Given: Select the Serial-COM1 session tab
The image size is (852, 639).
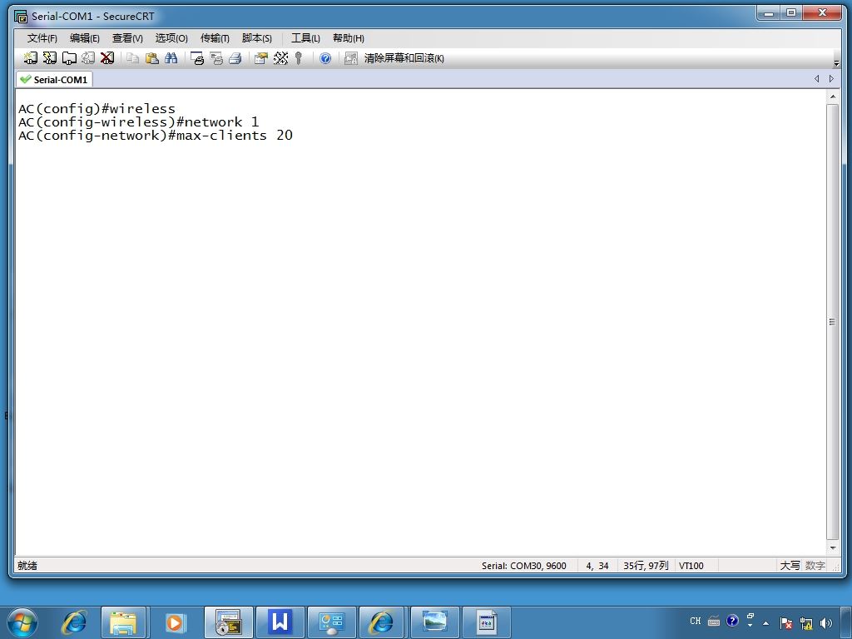Looking at the screenshot, I should pos(54,79).
